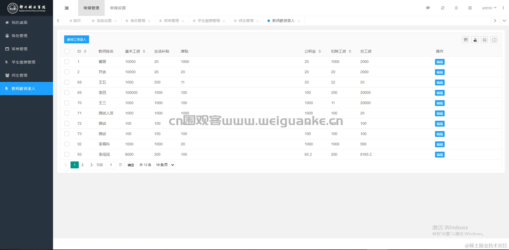Open 角色管理 in the sidebar
This screenshot has height=250, width=509.
coord(27,36)
